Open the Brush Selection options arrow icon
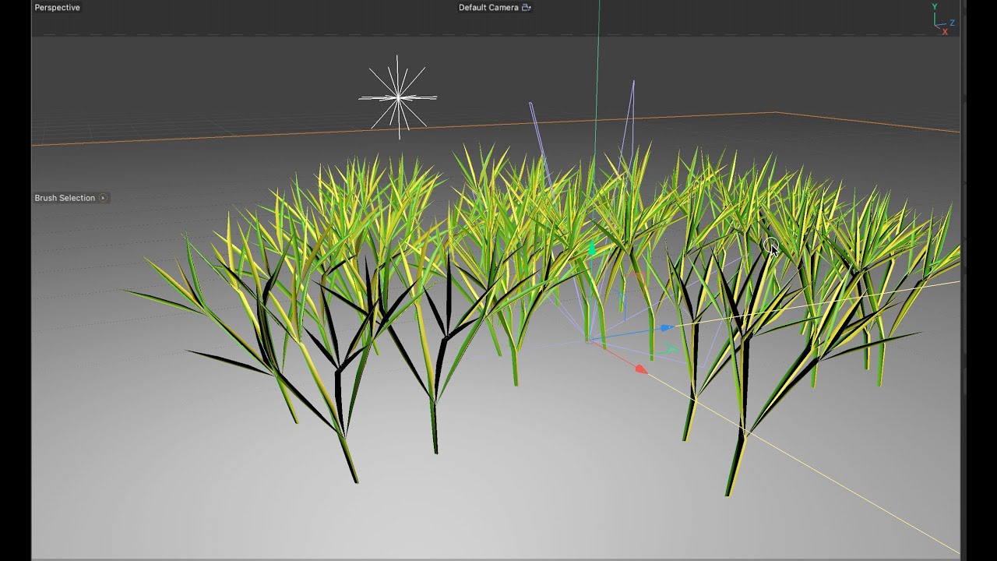Viewport: 997px width, 561px height. click(x=103, y=198)
